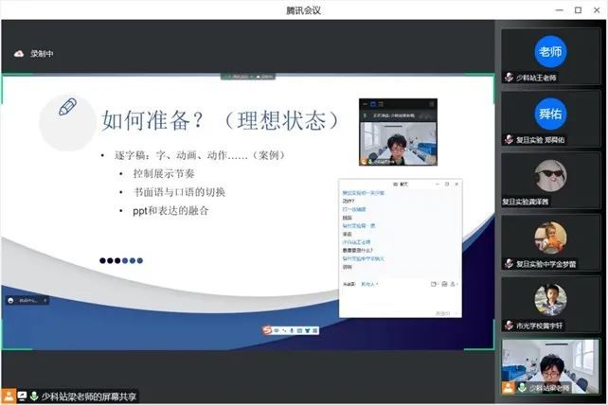Click the shirt skin icon on Sogou bar

pos(307,330)
